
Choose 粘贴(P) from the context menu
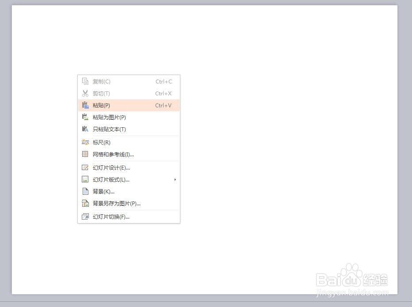tap(129, 105)
